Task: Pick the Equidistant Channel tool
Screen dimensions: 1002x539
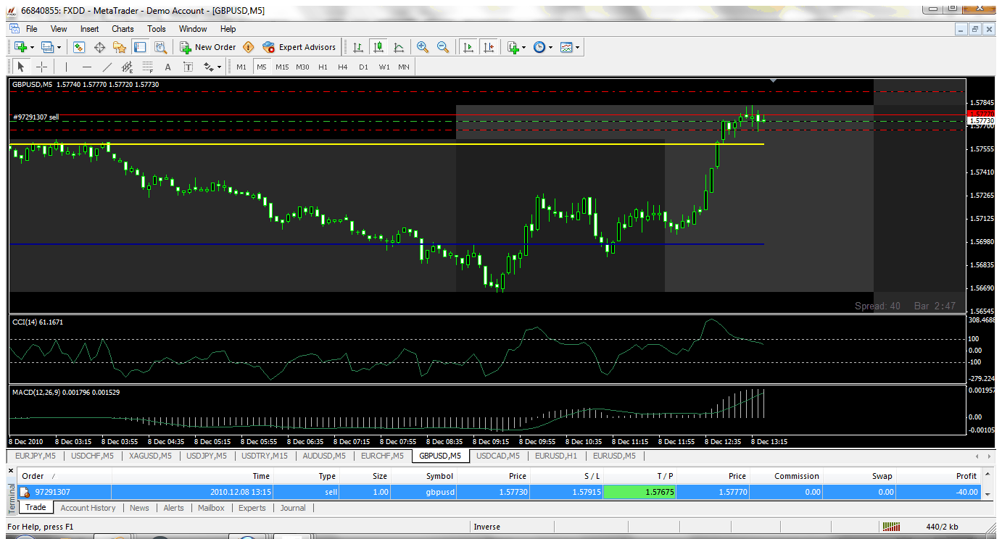Action: pyautogui.click(x=128, y=67)
